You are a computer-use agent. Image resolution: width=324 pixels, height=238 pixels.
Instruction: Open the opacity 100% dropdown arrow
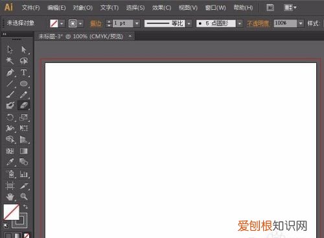(301, 23)
